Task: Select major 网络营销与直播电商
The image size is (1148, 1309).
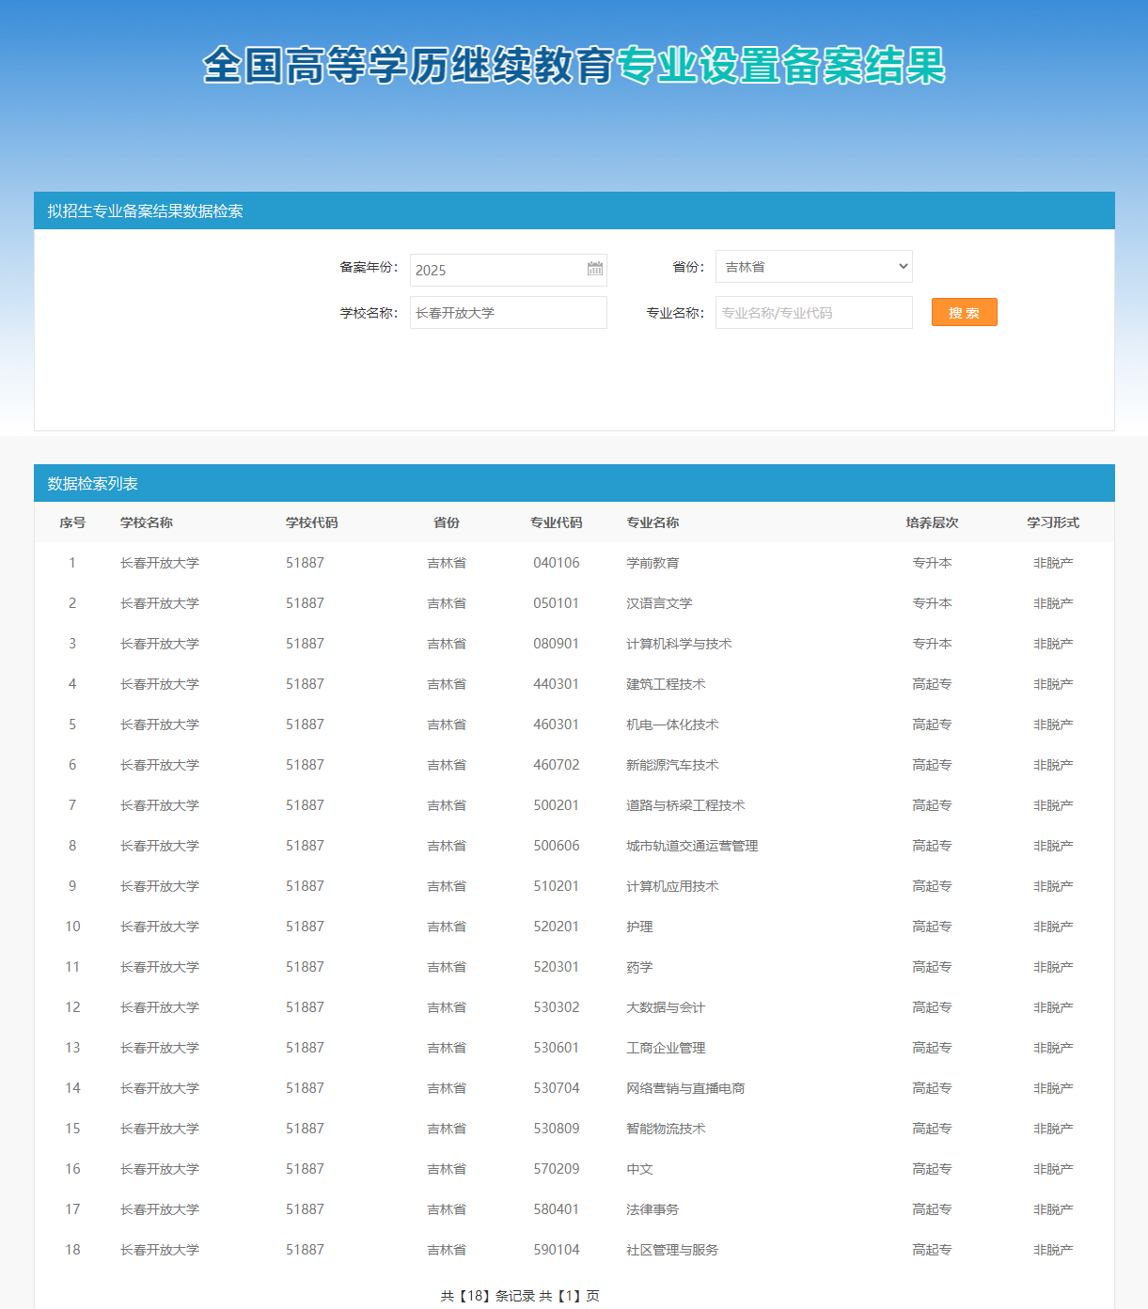Action: pyautogui.click(x=686, y=1088)
